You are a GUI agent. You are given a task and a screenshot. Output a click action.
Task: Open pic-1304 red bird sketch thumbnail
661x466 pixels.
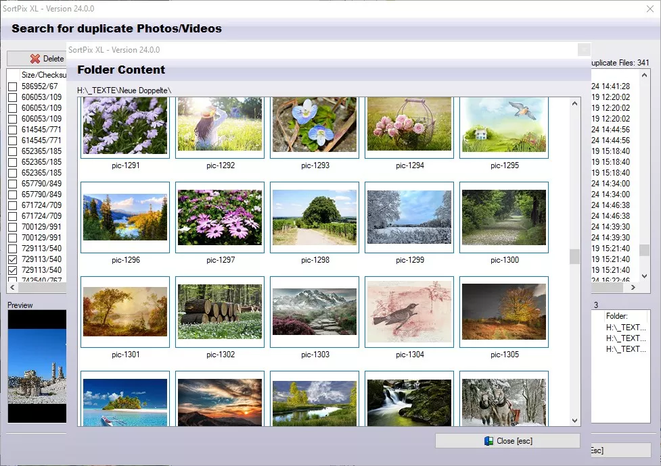tap(409, 311)
